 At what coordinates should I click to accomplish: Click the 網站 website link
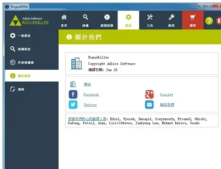87,84
